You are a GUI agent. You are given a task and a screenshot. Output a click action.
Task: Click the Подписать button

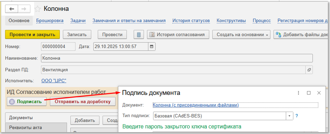tap(26, 102)
